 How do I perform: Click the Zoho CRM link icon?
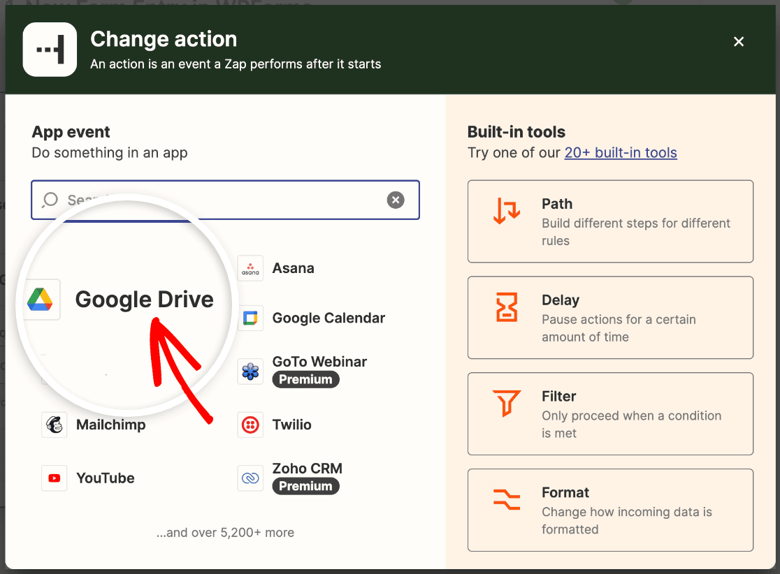[x=250, y=478]
